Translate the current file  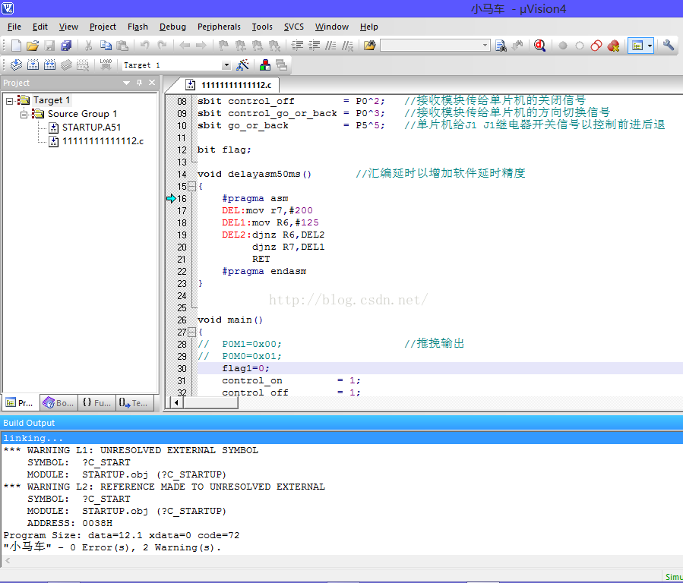(x=16, y=65)
